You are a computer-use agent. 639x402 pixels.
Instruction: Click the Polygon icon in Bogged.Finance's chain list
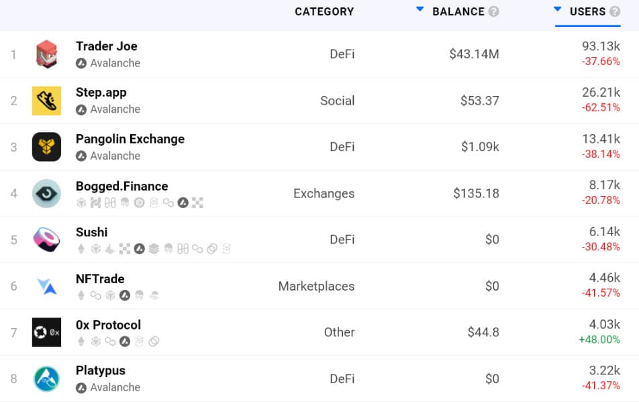tap(166, 202)
